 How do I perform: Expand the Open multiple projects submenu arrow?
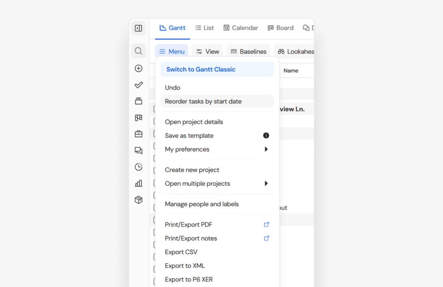[266, 183]
